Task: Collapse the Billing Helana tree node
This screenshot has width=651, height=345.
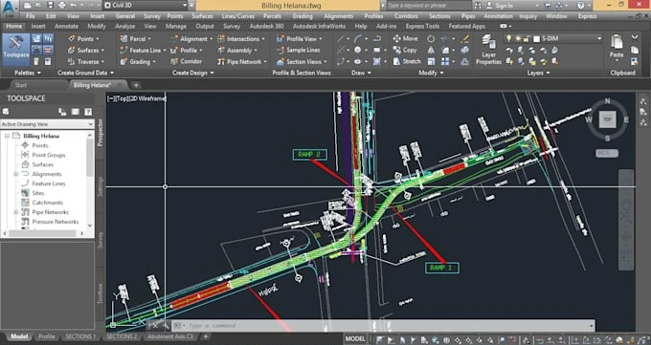Action: pyautogui.click(x=7, y=136)
